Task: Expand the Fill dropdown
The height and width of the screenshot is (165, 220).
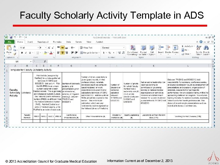Action: click(x=189, y=50)
